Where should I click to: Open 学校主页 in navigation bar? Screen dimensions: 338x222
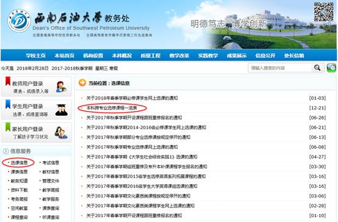[36, 56]
